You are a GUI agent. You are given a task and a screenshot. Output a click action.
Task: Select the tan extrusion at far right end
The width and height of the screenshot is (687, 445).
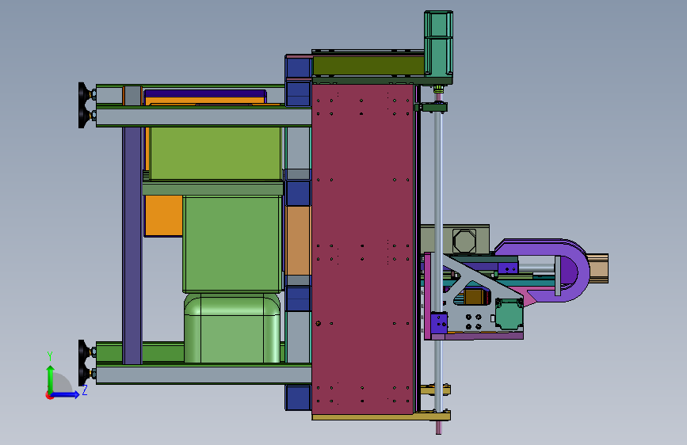(x=599, y=268)
